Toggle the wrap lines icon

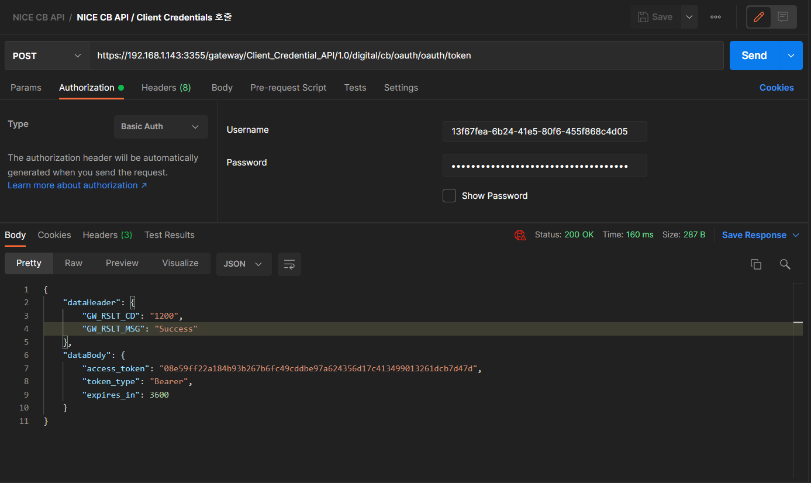point(289,264)
